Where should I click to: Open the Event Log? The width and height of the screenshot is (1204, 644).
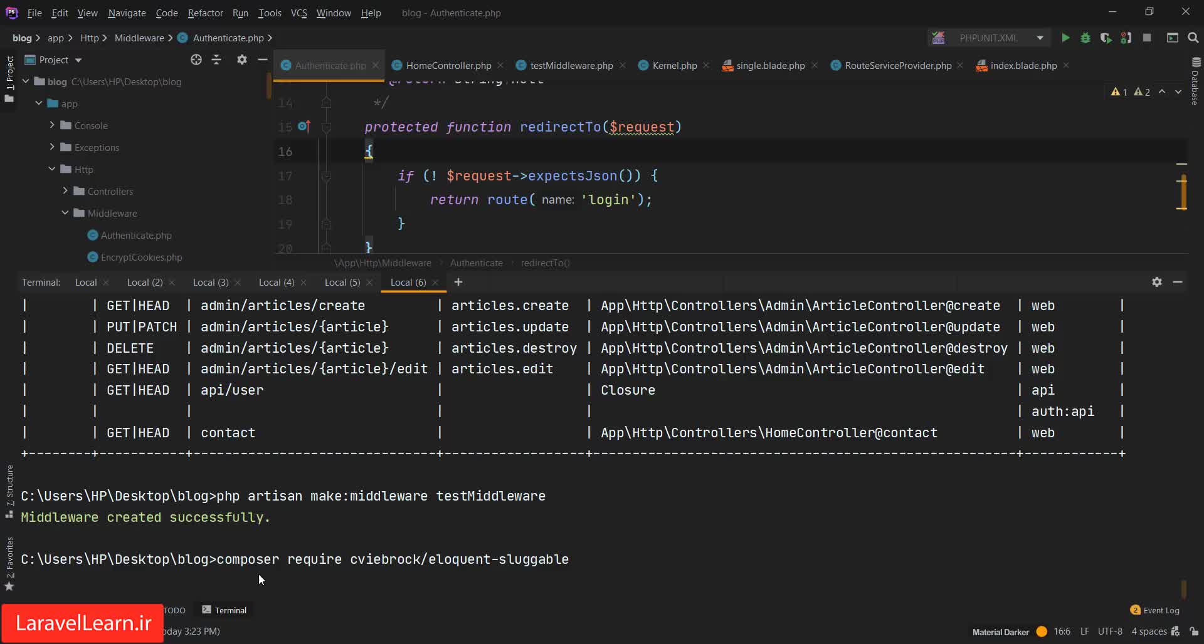pyautogui.click(x=1155, y=610)
